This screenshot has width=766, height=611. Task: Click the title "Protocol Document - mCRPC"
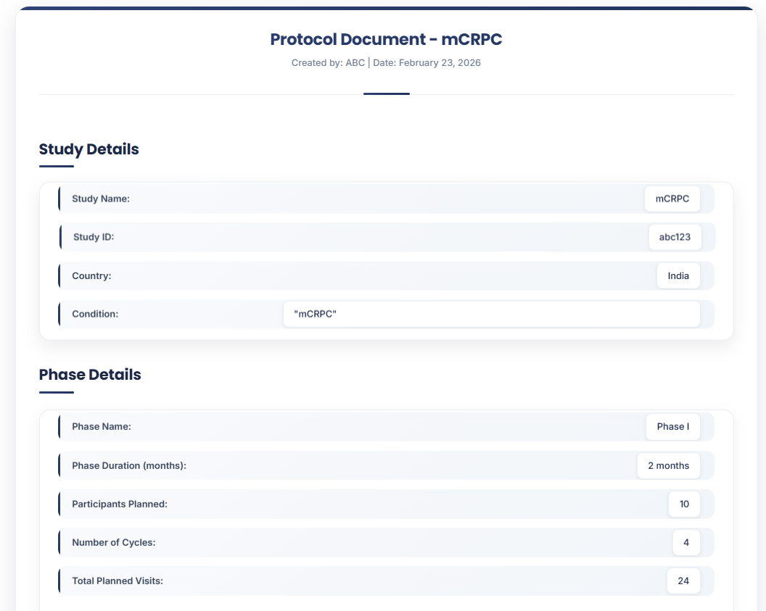pyautogui.click(x=386, y=39)
